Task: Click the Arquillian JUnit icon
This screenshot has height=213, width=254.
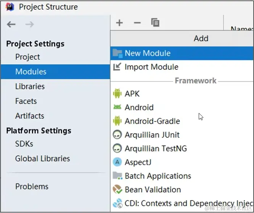Action: point(117,135)
